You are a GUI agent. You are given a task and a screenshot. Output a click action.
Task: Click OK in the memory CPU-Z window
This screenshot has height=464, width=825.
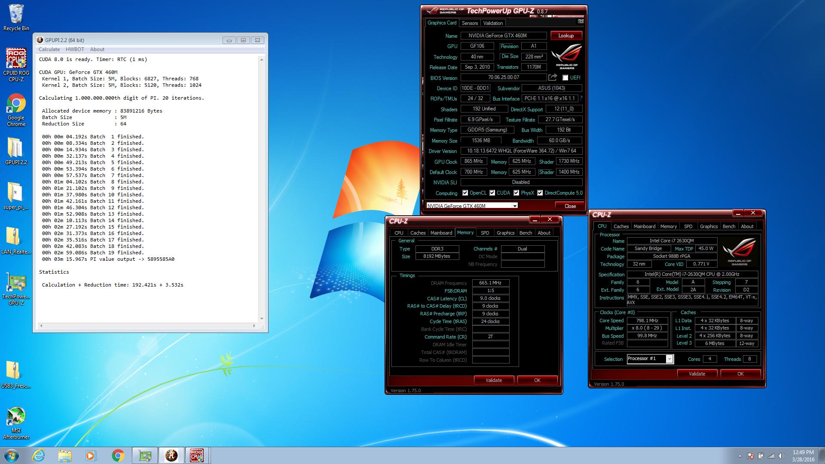coord(537,380)
